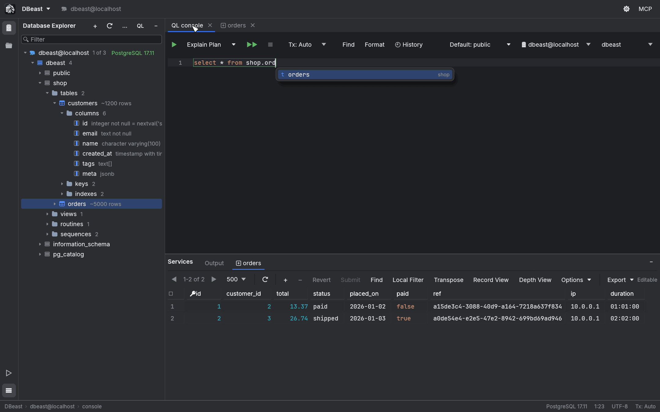The image size is (660, 412).
Task: Click the database sidebar icon at top left
Action: [x=9, y=28]
